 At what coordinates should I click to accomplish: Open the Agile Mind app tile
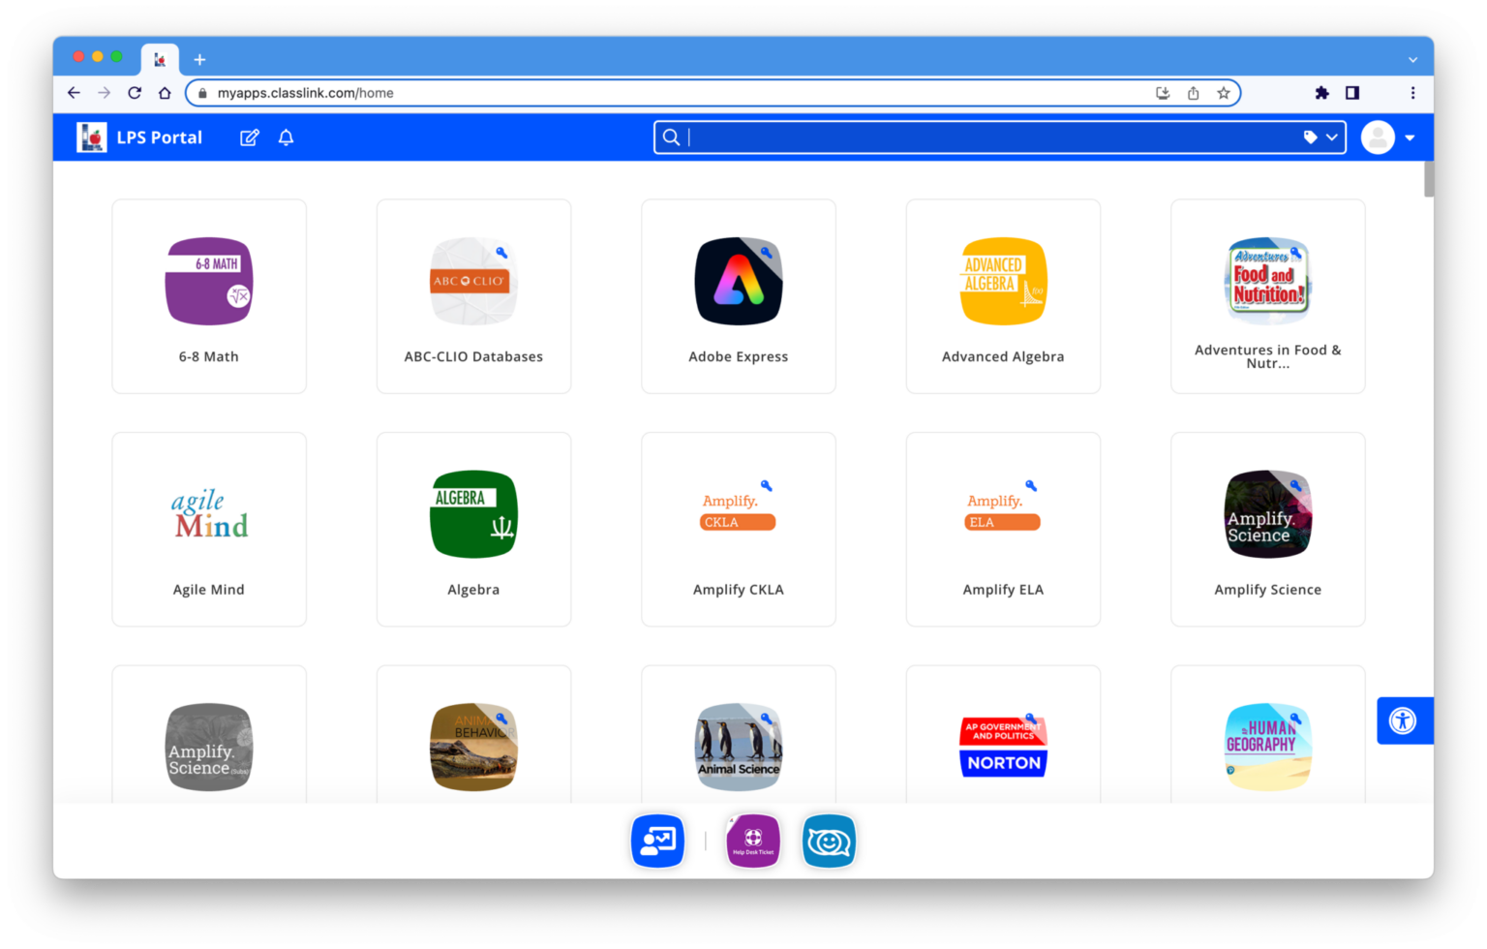click(209, 529)
